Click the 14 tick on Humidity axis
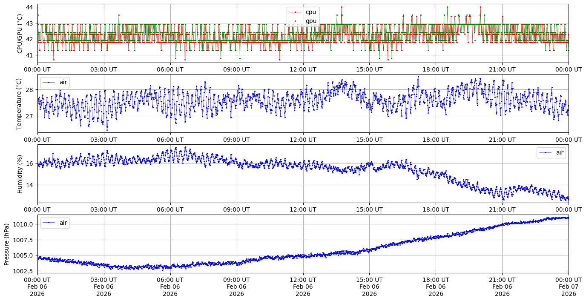Screen dimensions: 586x301 click(30, 185)
